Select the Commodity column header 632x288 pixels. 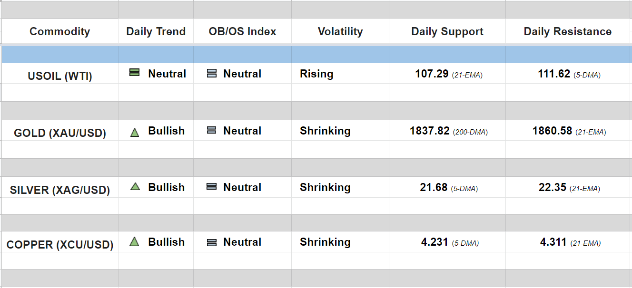59,31
